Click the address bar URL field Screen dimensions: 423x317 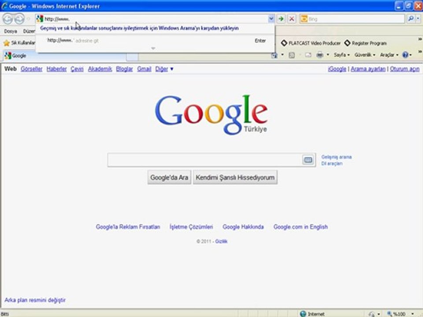click(156, 19)
